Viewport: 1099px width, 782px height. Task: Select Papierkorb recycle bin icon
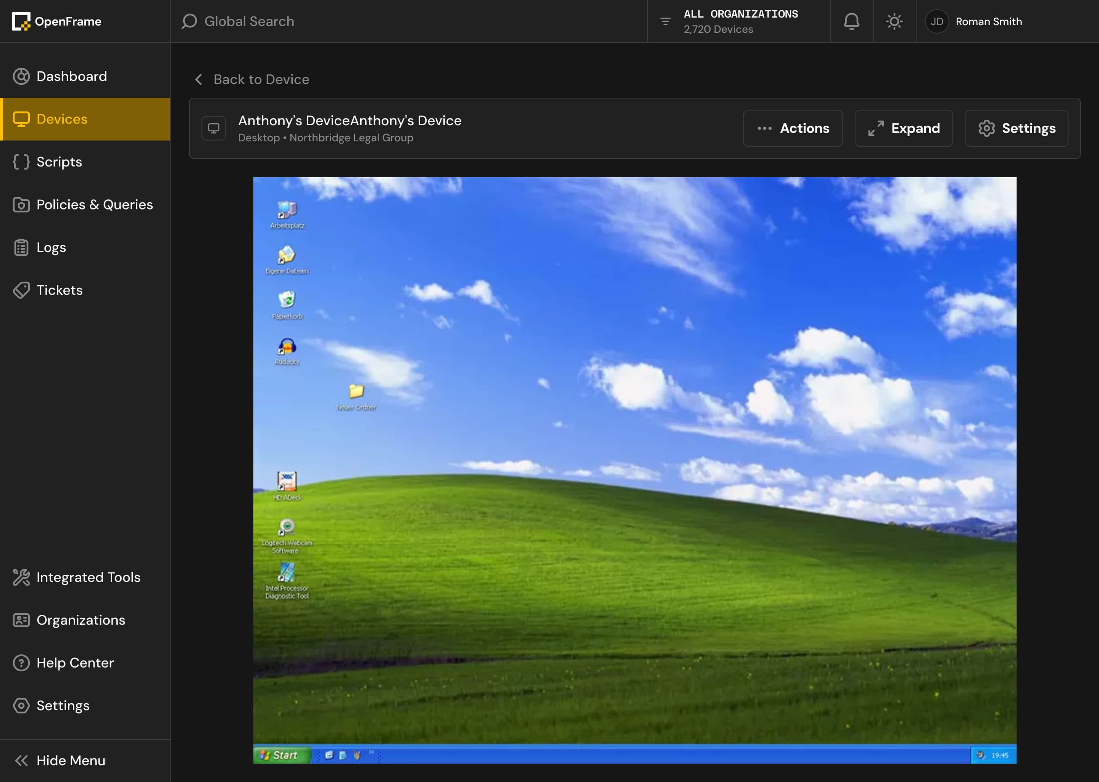click(287, 305)
